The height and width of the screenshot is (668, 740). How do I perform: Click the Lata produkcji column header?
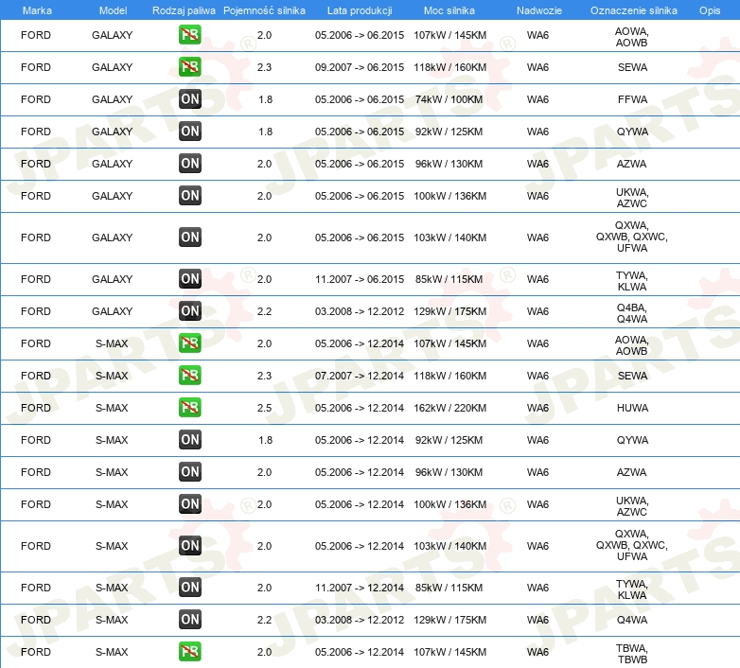click(x=360, y=10)
